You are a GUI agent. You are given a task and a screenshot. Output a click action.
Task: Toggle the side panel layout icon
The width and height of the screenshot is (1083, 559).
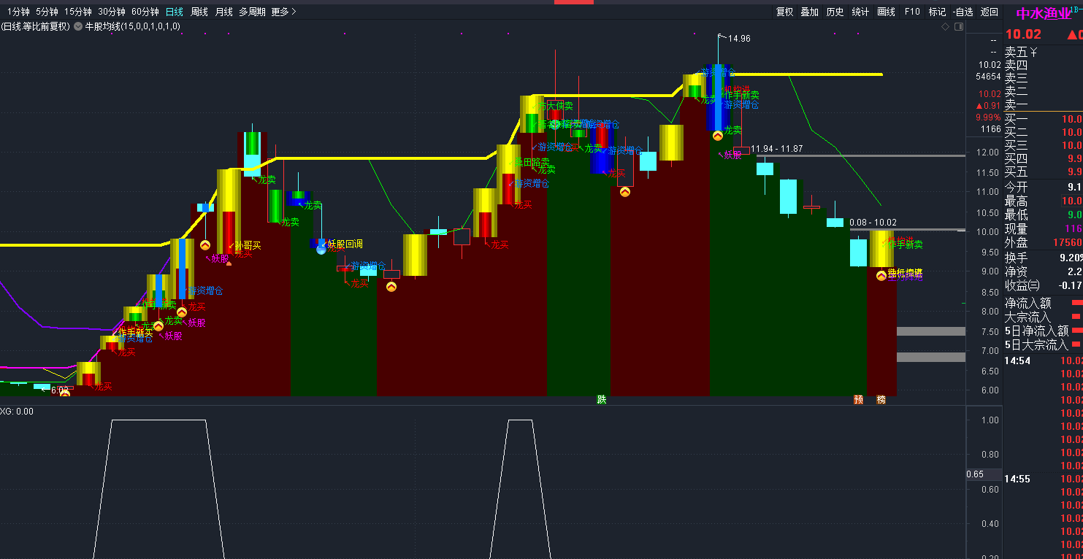coord(957,26)
